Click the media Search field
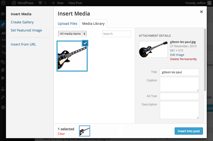 [116, 34]
